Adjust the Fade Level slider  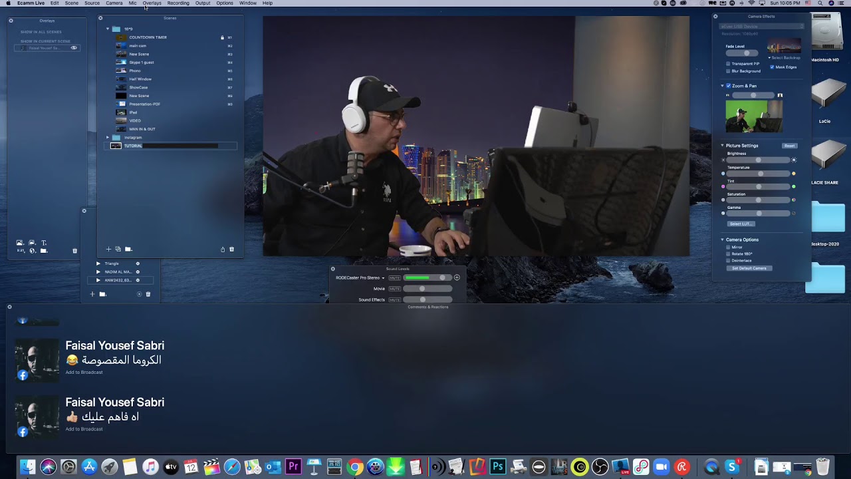coord(743,53)
